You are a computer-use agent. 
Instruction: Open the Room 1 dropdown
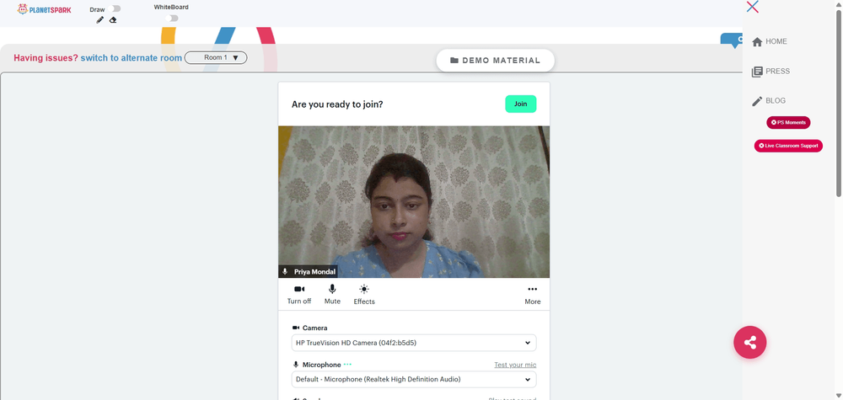click(216, 57)
